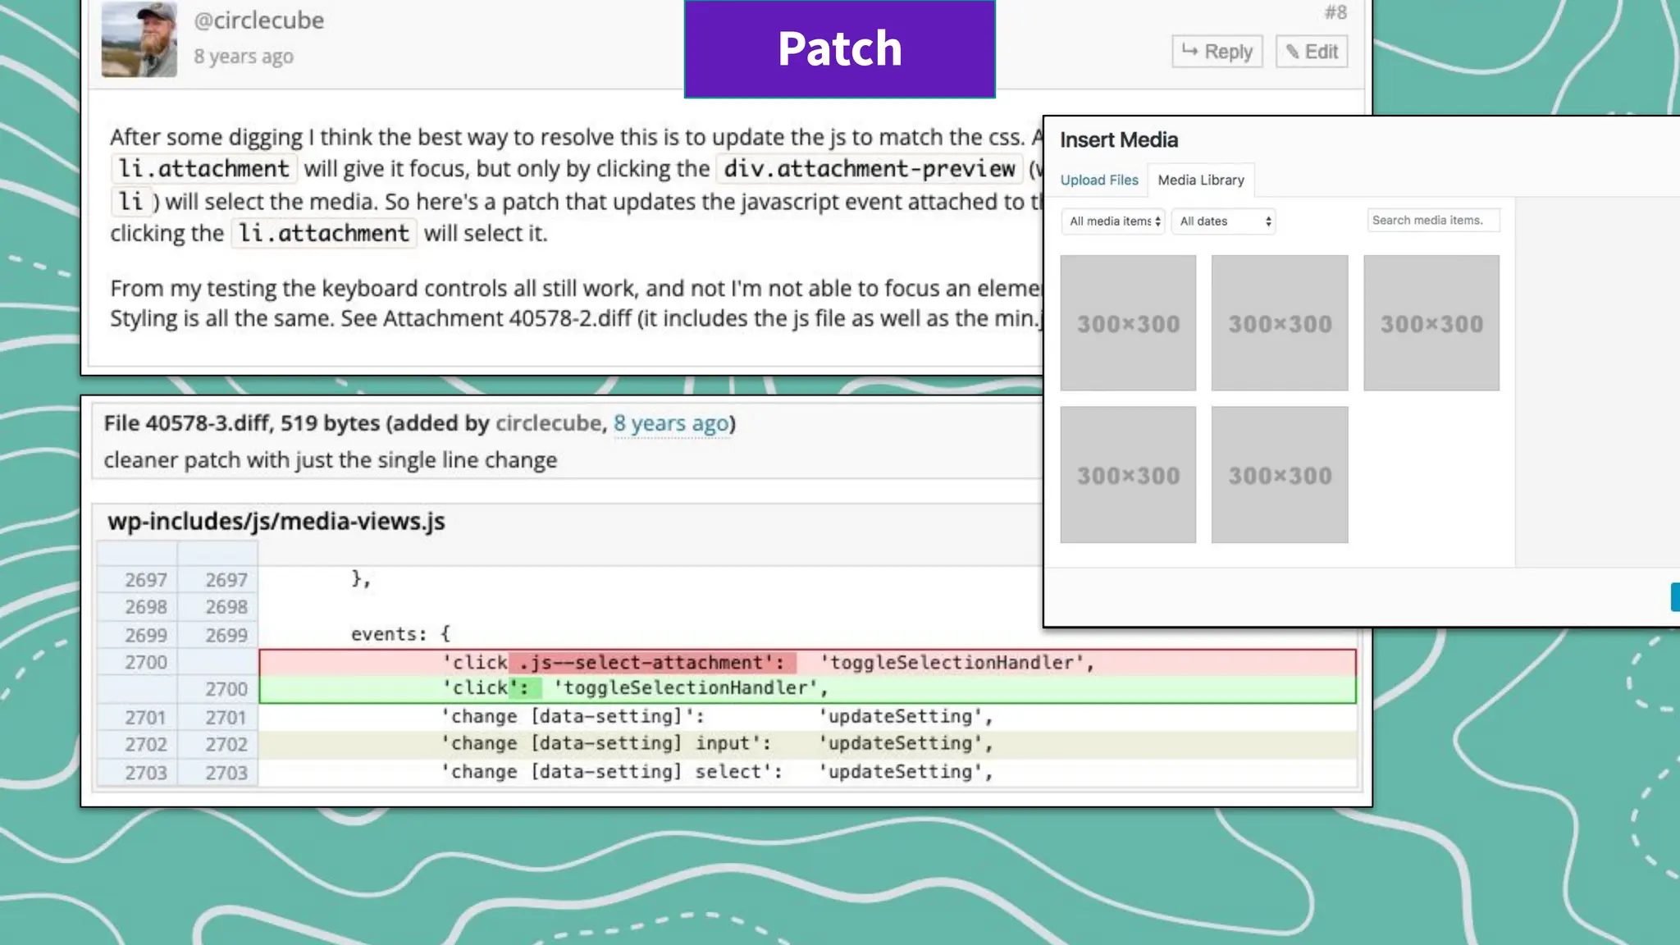Select first 300×300 thumbnail in top row
The width and height of the screenshot is (1680, 945).
1128,323
